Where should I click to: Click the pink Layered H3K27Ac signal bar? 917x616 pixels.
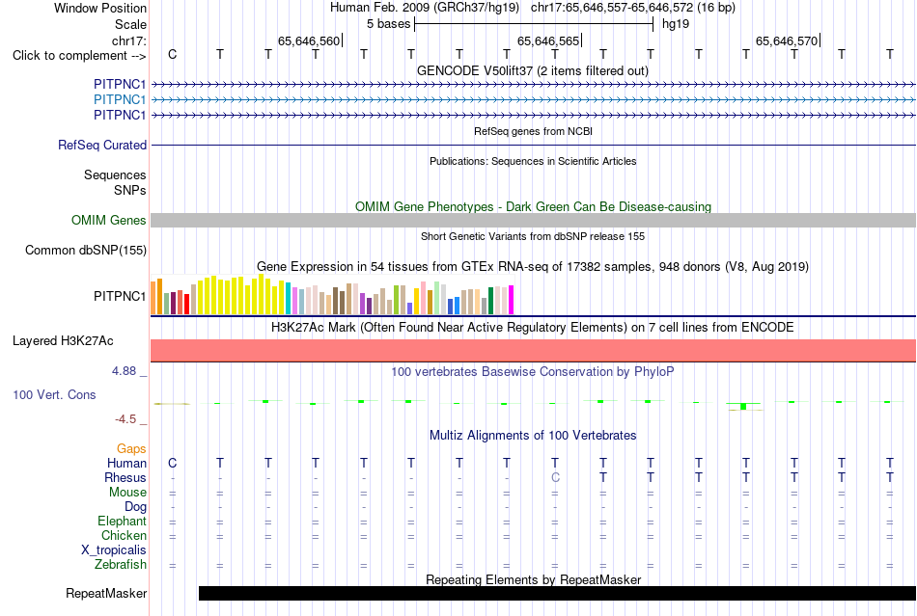tap(534, 350)
